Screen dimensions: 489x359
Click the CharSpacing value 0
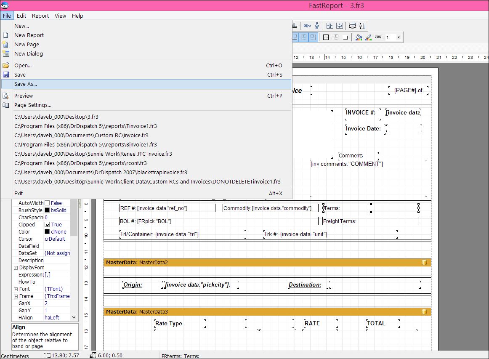click(57, 218)
